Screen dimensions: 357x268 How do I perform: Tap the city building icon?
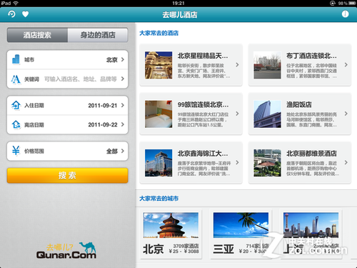pyautogui.click(x=16, y=59)
